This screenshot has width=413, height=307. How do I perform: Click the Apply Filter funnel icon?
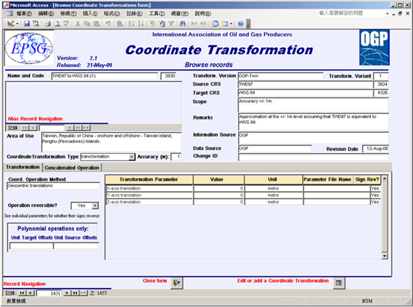pyautogui.click(x=171, y=24)
